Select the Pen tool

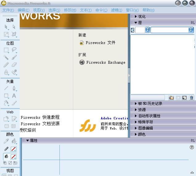14,88
